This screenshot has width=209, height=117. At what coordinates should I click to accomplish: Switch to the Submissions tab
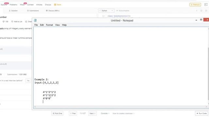point(33,11)
